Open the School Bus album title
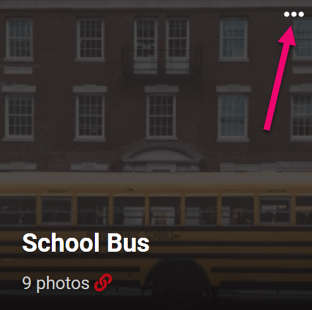 [86, 243]
